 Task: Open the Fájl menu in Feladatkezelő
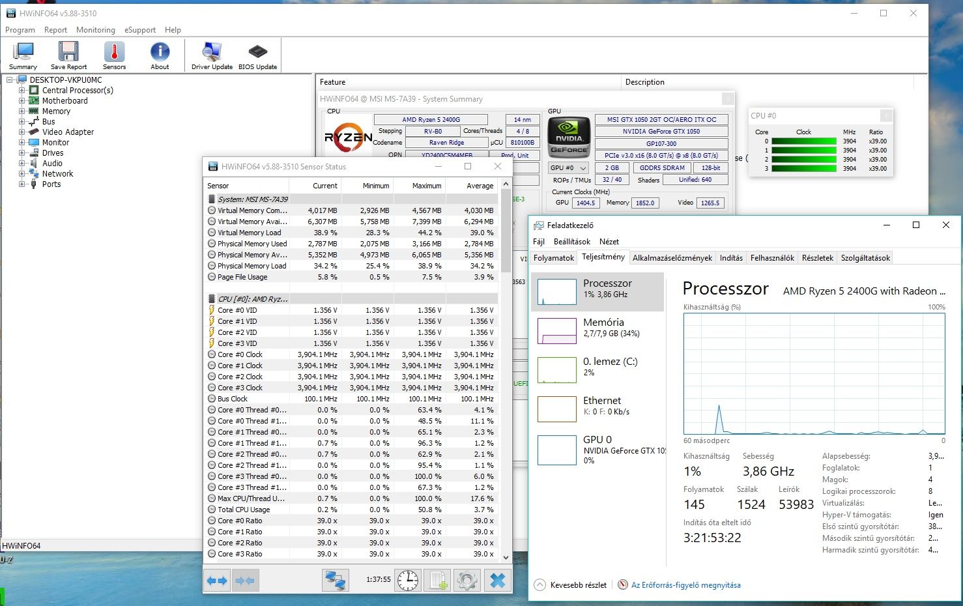[x=539, y=242]
